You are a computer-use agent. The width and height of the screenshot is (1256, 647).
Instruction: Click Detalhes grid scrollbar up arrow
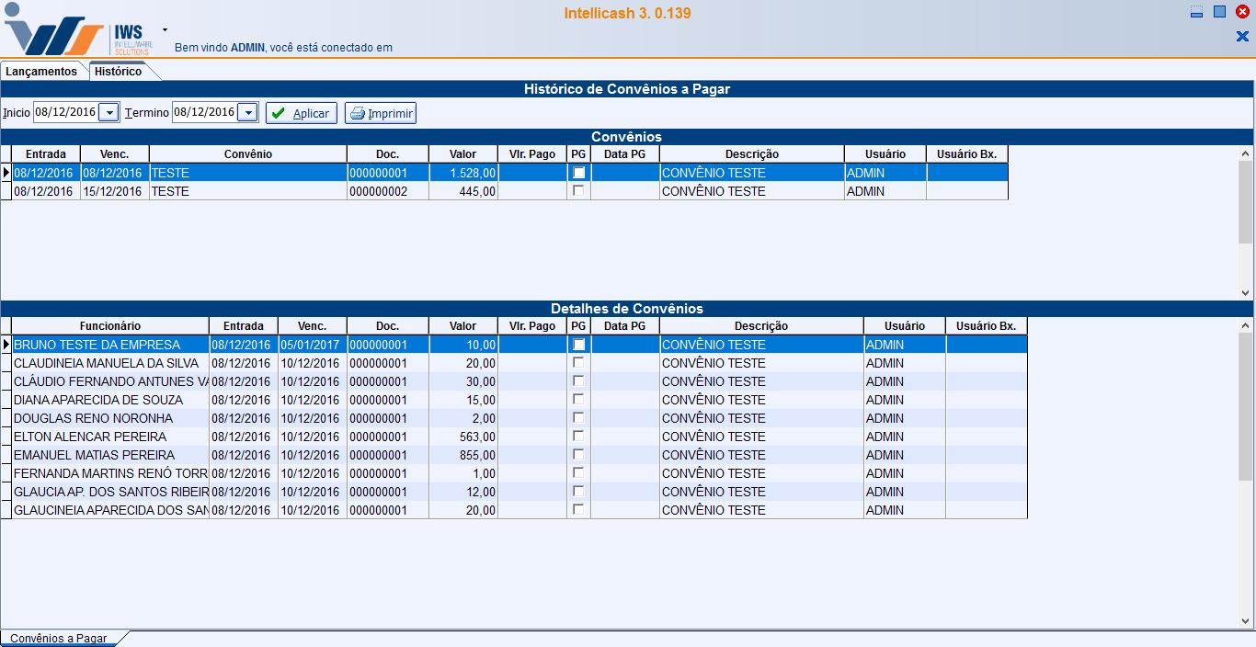coord(1246,324)
